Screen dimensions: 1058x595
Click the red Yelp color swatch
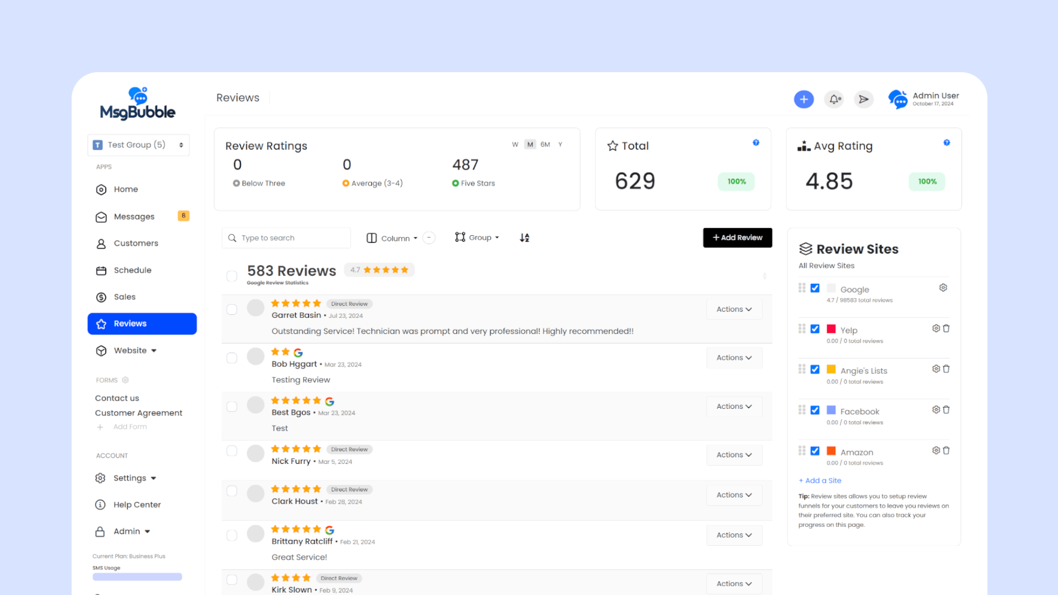coord(831,329)
